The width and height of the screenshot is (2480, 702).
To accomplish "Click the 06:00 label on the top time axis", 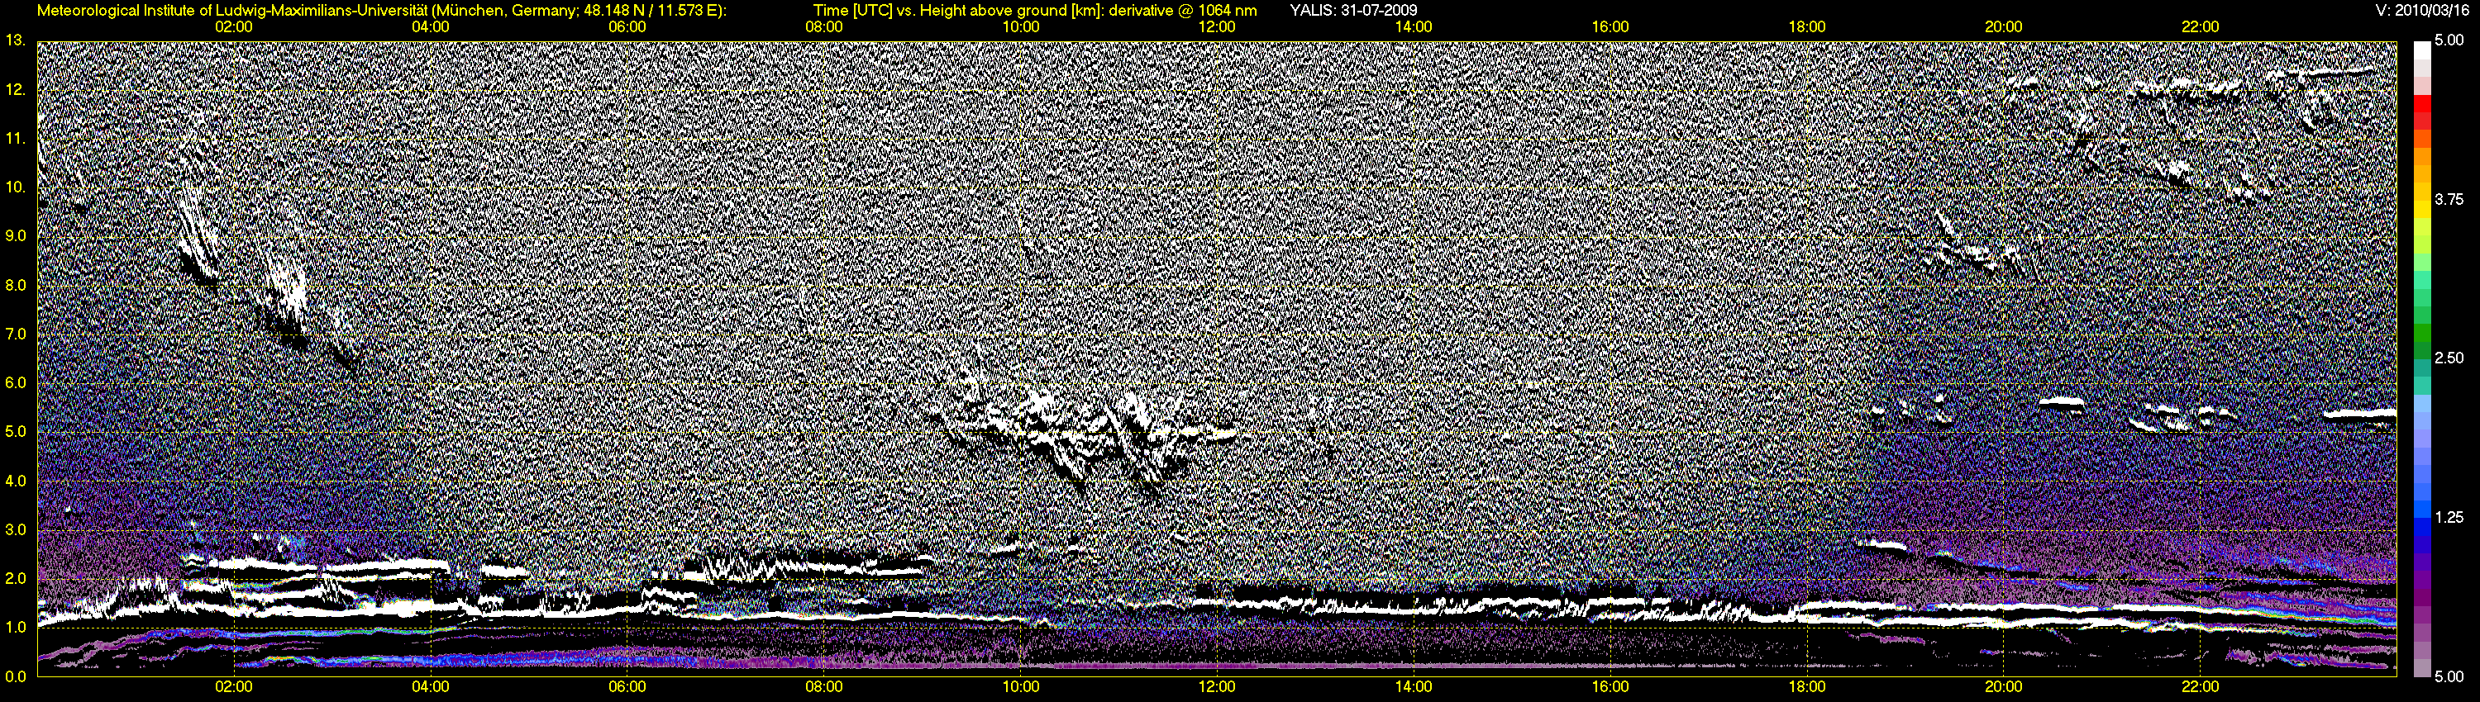I will (627, 27).
